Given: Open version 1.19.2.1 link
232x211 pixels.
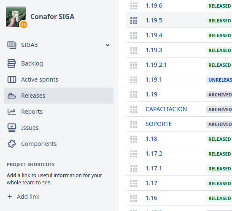Looking at the screenshot, I should pyautogui.click(x=156, y=65).
